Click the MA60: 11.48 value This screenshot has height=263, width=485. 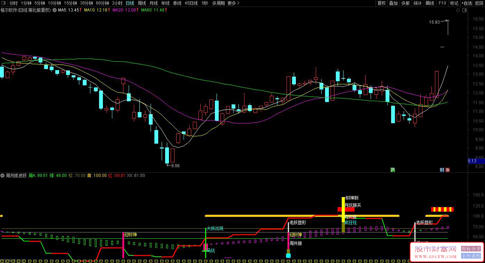point(152,10)
